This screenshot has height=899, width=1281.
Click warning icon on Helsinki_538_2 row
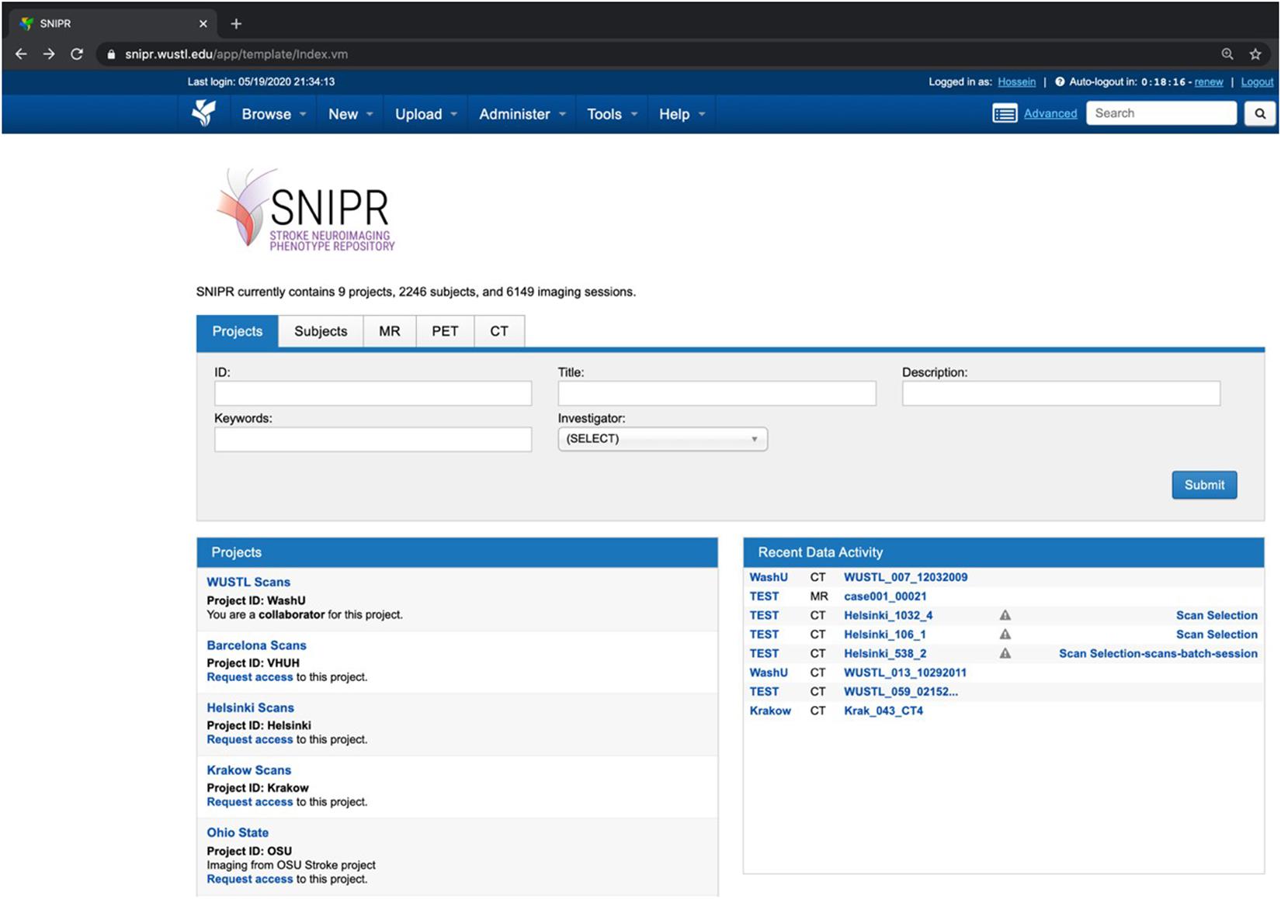tap(1005, 653)
